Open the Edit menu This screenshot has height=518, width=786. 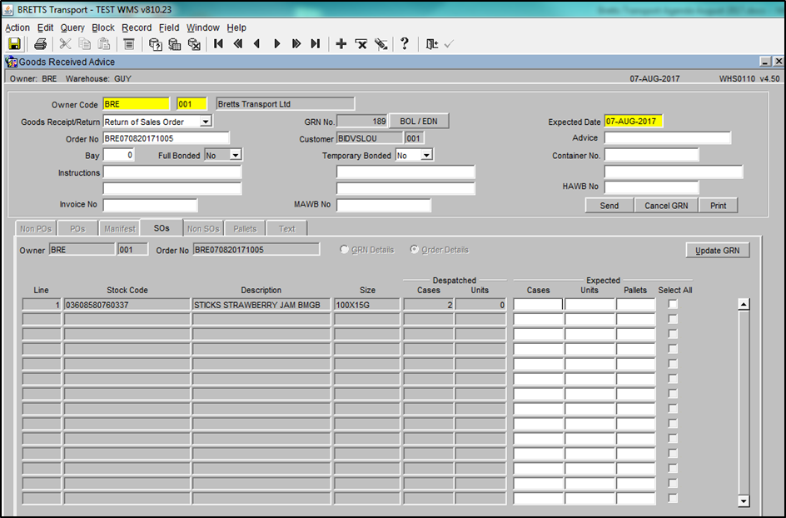[45, 27]
